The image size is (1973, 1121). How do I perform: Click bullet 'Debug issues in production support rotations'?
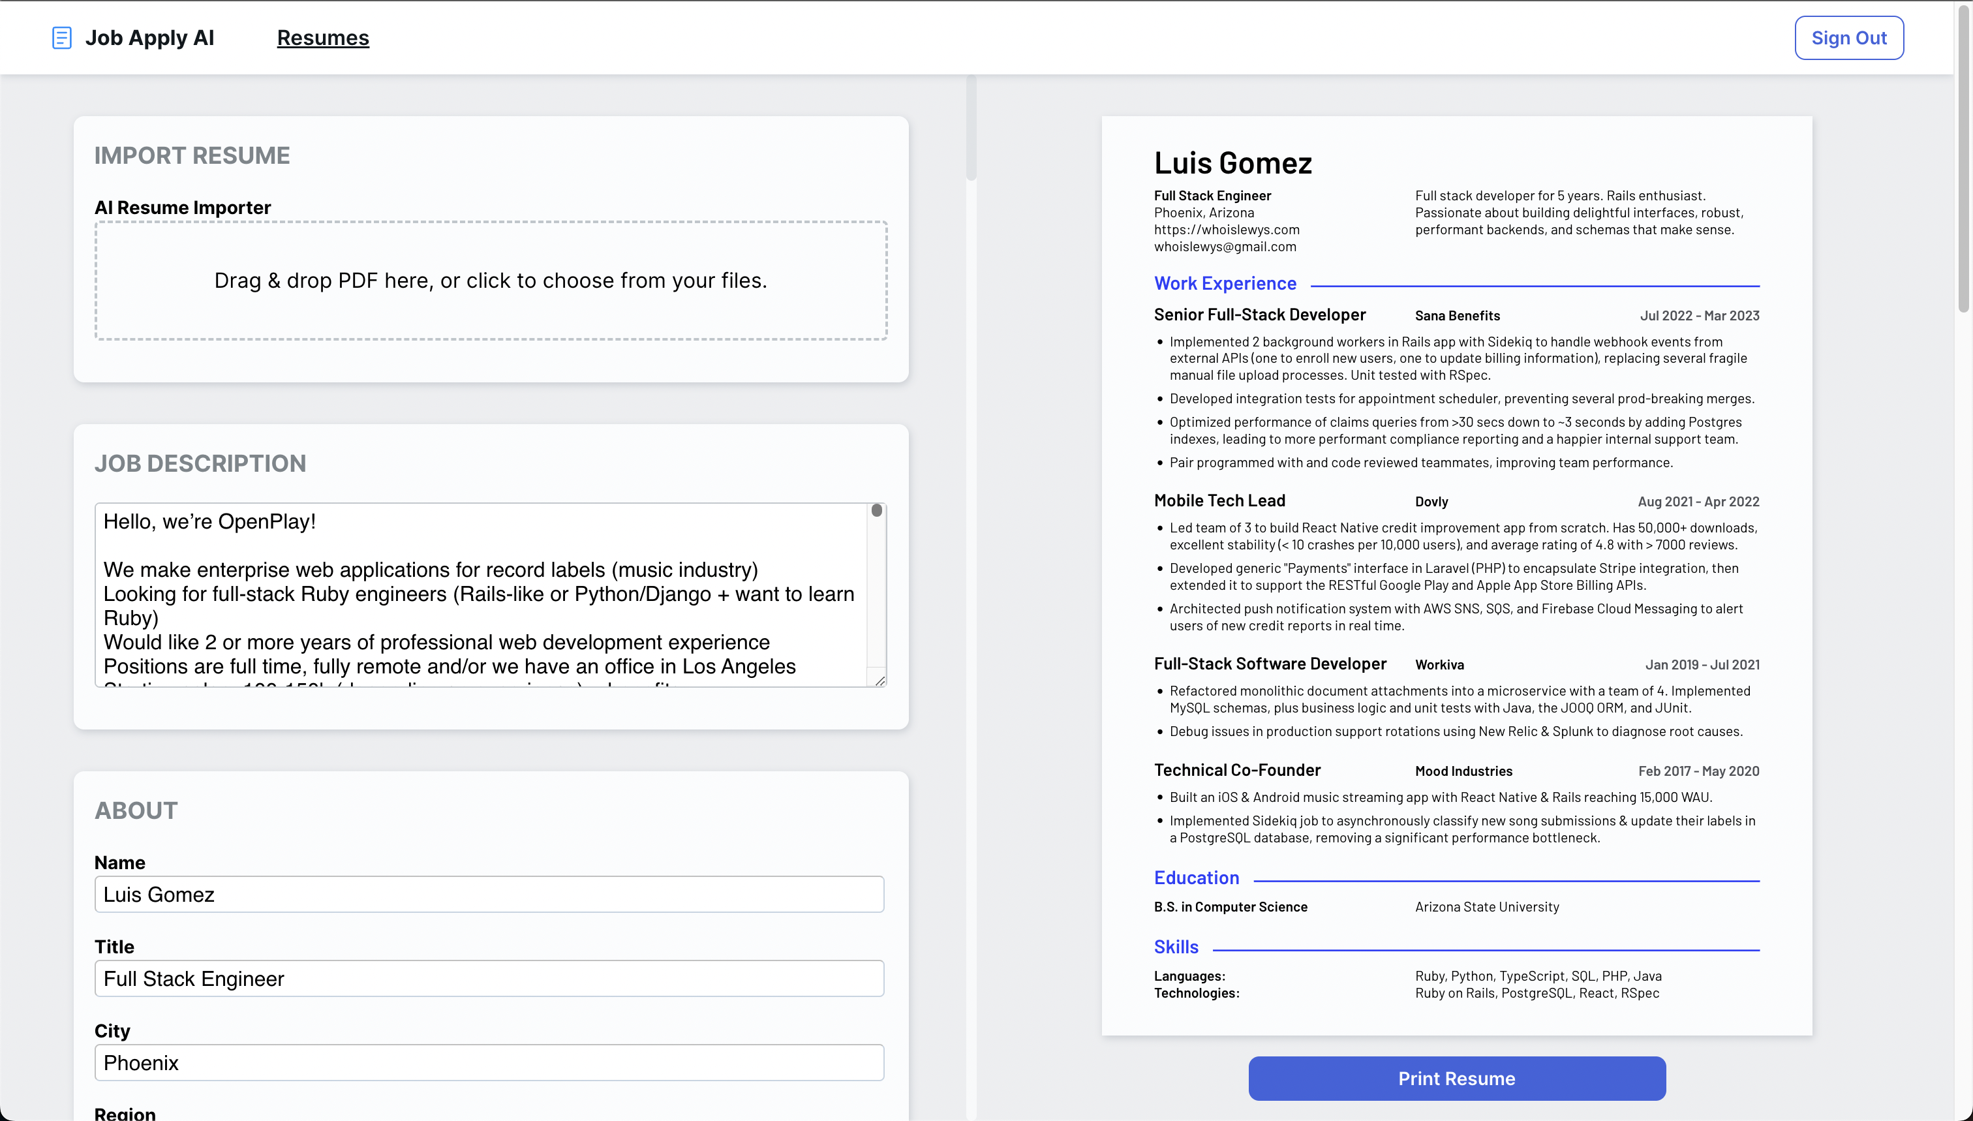(1456, 731)
